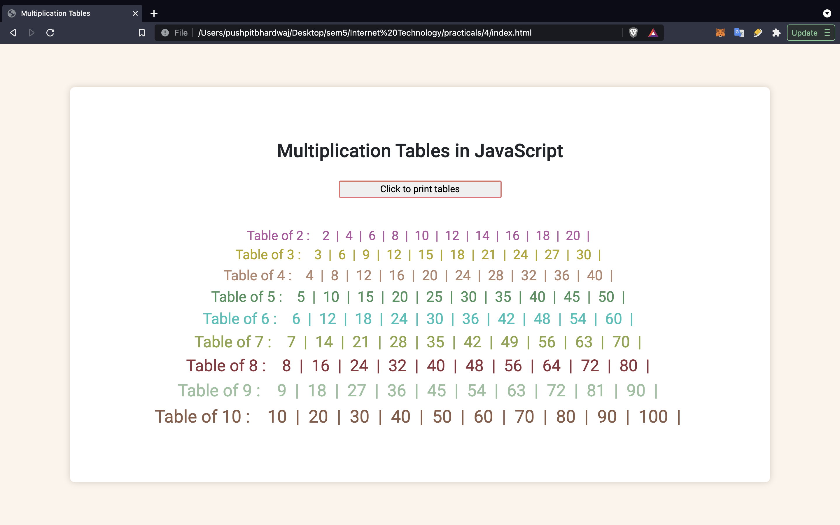Open the Google Translate extension
Image resolution: width=840 pixels, height=525 pixels.
tap(739, 33)
